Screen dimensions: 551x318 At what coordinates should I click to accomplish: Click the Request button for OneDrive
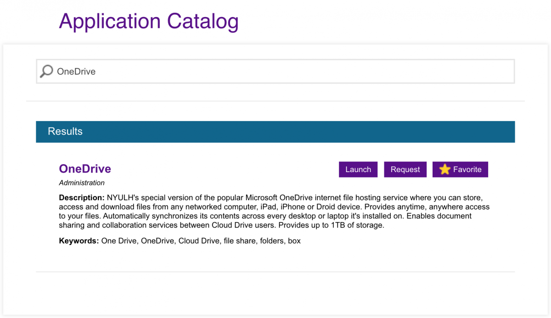pyautogui.click(x=405, y=169)
